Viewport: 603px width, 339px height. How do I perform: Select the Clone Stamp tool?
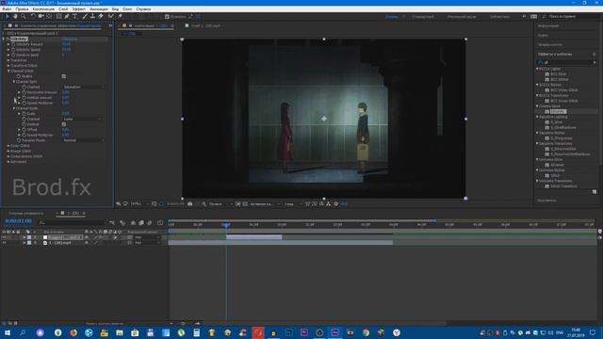(x=92, y=17)
